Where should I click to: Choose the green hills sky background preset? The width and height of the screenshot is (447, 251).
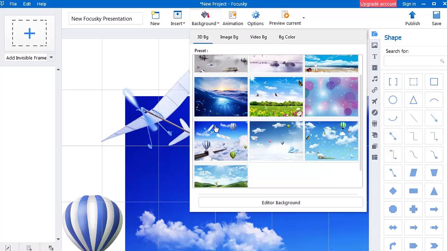(221, 176)
